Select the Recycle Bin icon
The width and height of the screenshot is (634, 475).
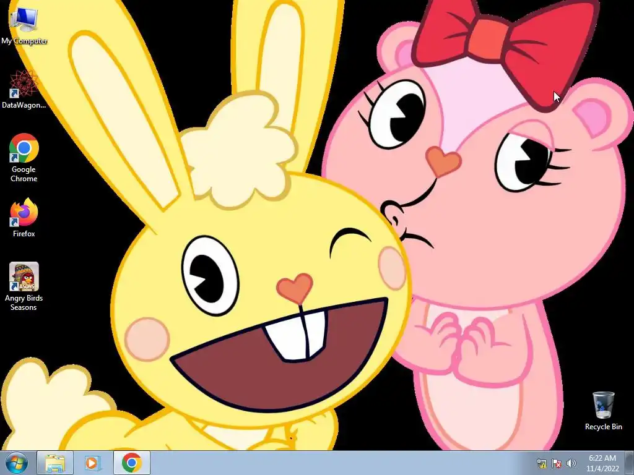pos(603,411)
